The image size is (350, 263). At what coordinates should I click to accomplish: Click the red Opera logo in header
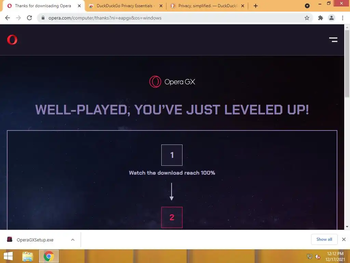(x=12, y=40)
